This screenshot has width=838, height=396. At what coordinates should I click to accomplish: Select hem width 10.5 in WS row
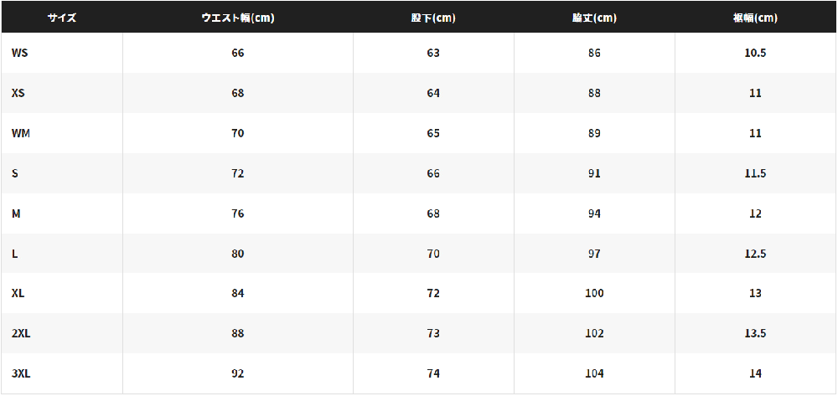[x=755, y=53]
